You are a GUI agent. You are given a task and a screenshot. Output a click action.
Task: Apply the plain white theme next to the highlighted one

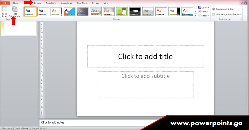43,12
